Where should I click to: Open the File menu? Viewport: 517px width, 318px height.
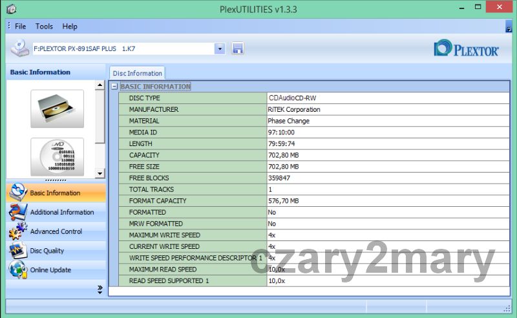(x=20, y=26)
